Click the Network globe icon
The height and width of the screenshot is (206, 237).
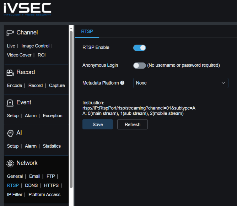coord(10,163)
